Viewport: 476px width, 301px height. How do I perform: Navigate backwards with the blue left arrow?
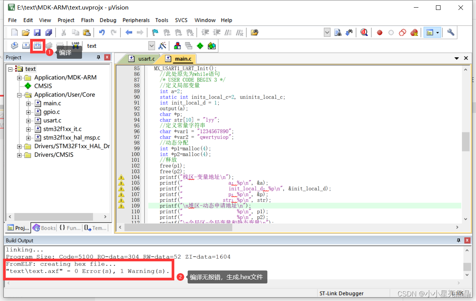tap(129, 33)
